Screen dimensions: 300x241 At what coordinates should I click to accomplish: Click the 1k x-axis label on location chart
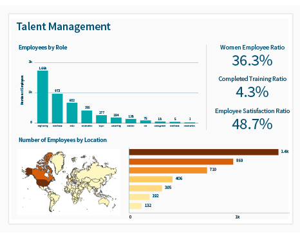click(x=238, y=217)
